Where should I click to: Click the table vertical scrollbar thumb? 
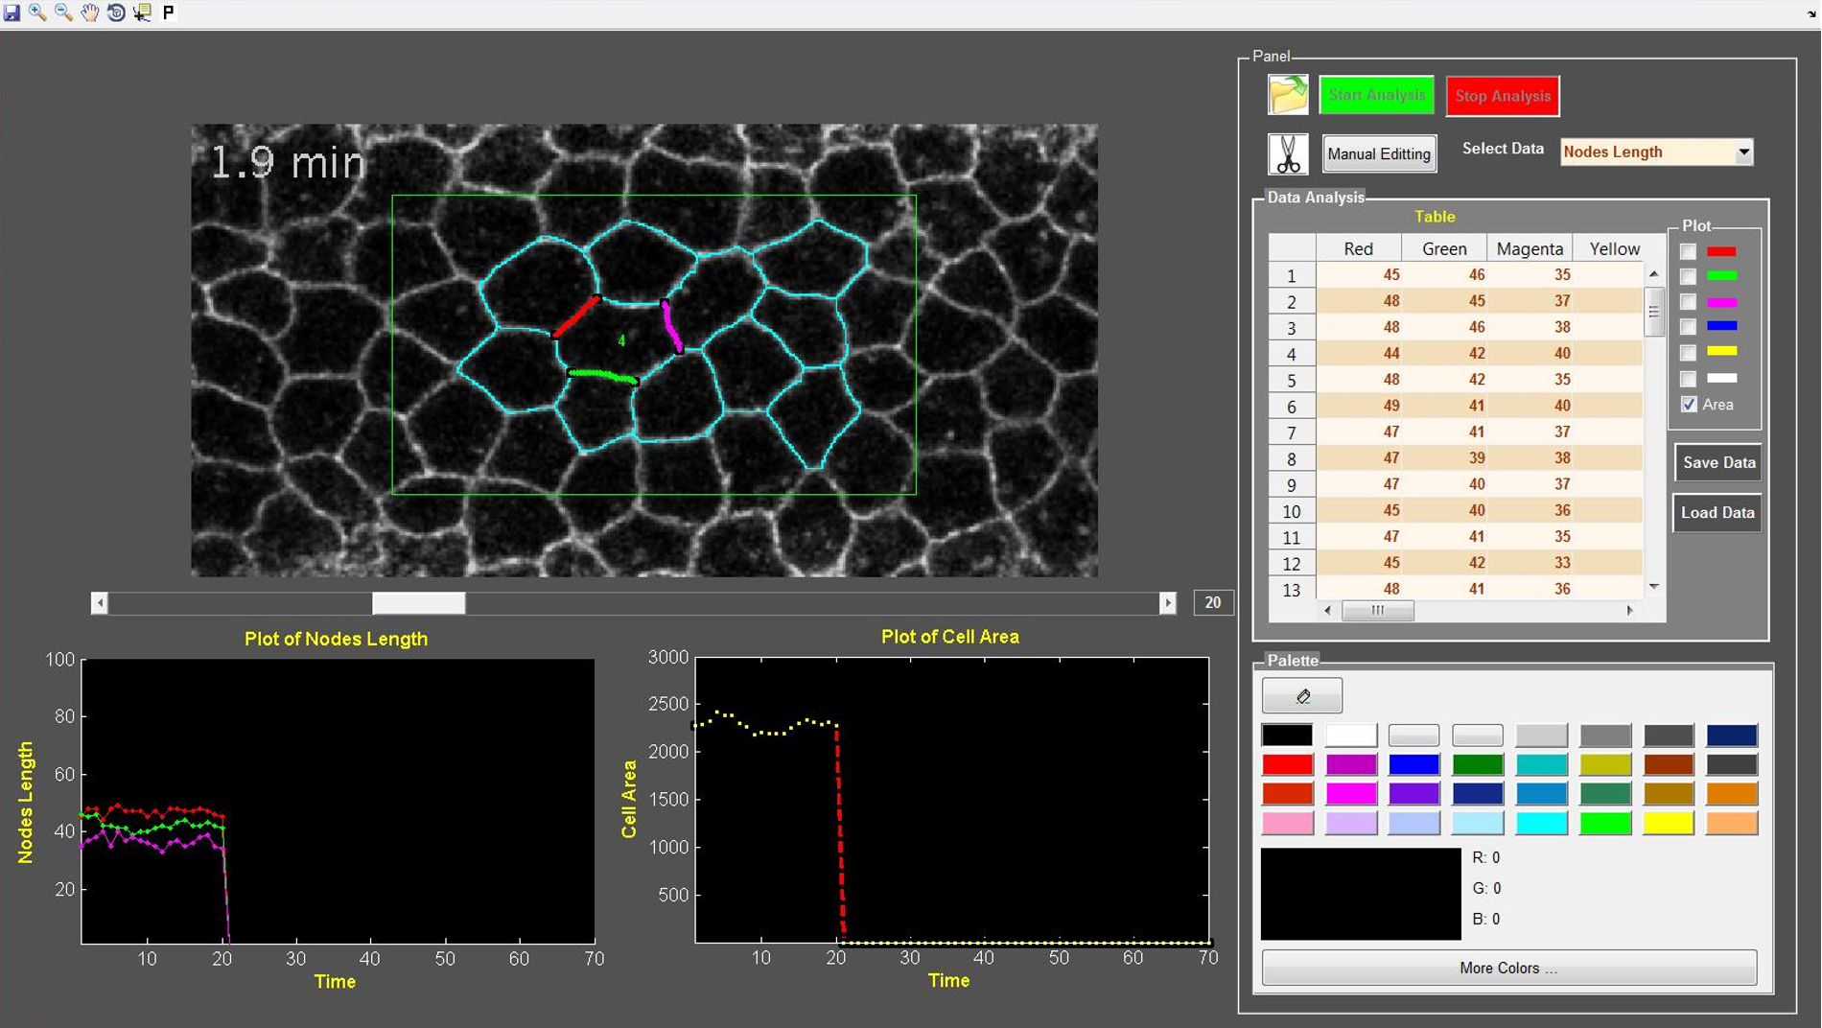tap(1654, 312)
